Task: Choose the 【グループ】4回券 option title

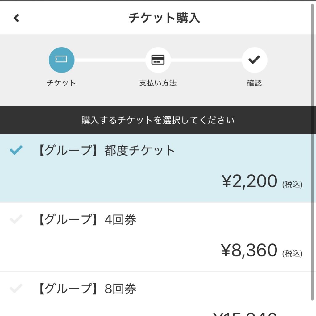Action: pyautogui.click(x=86, y=219)
